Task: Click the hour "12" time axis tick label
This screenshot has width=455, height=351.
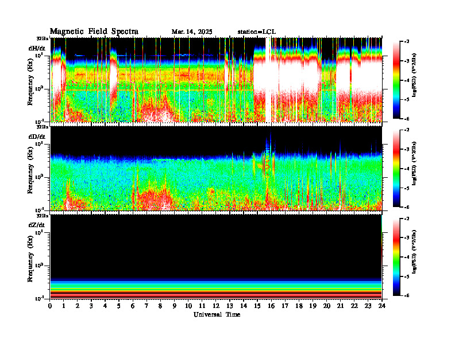Action: click(216, 306)
